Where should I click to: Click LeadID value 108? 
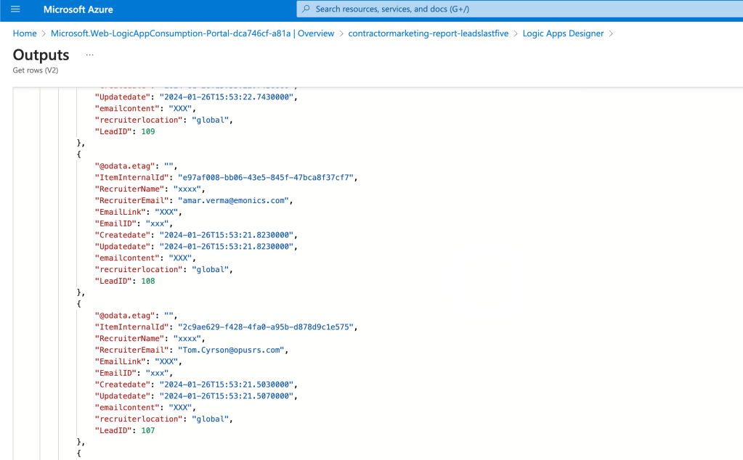[x=148, y=281]
